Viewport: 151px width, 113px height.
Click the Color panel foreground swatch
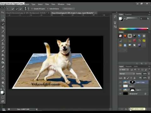point(120,19)
